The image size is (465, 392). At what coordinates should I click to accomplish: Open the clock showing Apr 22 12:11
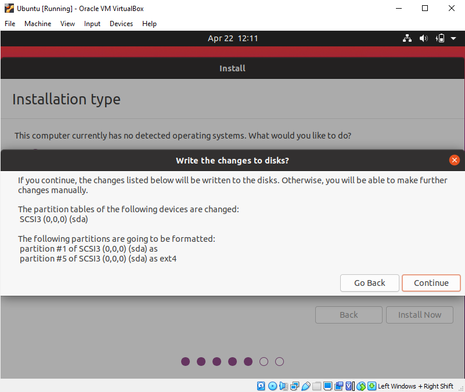(233, 38)
